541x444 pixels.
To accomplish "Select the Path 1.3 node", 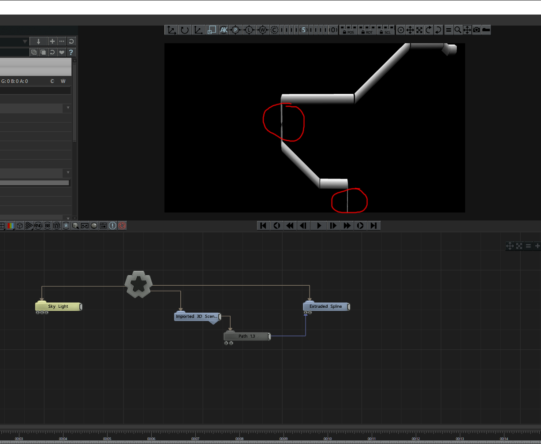I will [247, 336].
